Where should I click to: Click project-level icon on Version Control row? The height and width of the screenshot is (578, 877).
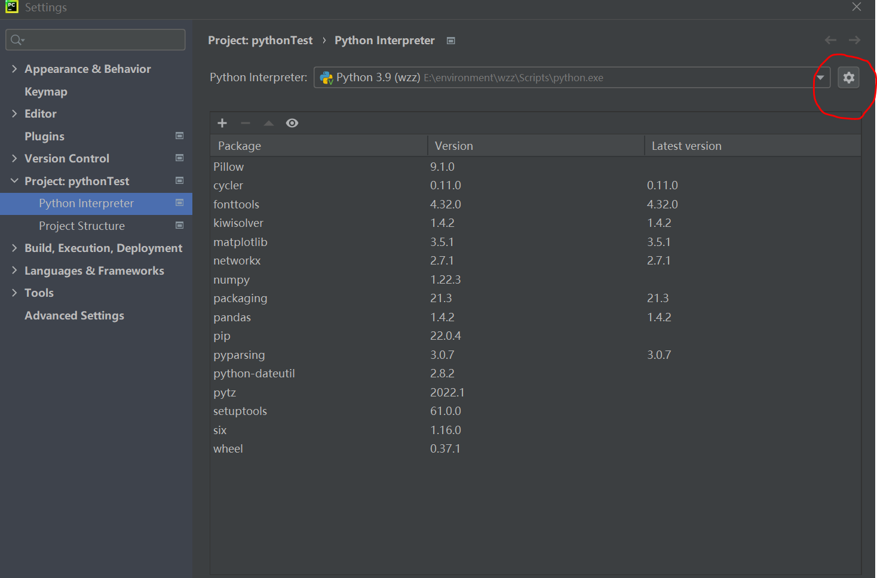click(x=179, y=158)
